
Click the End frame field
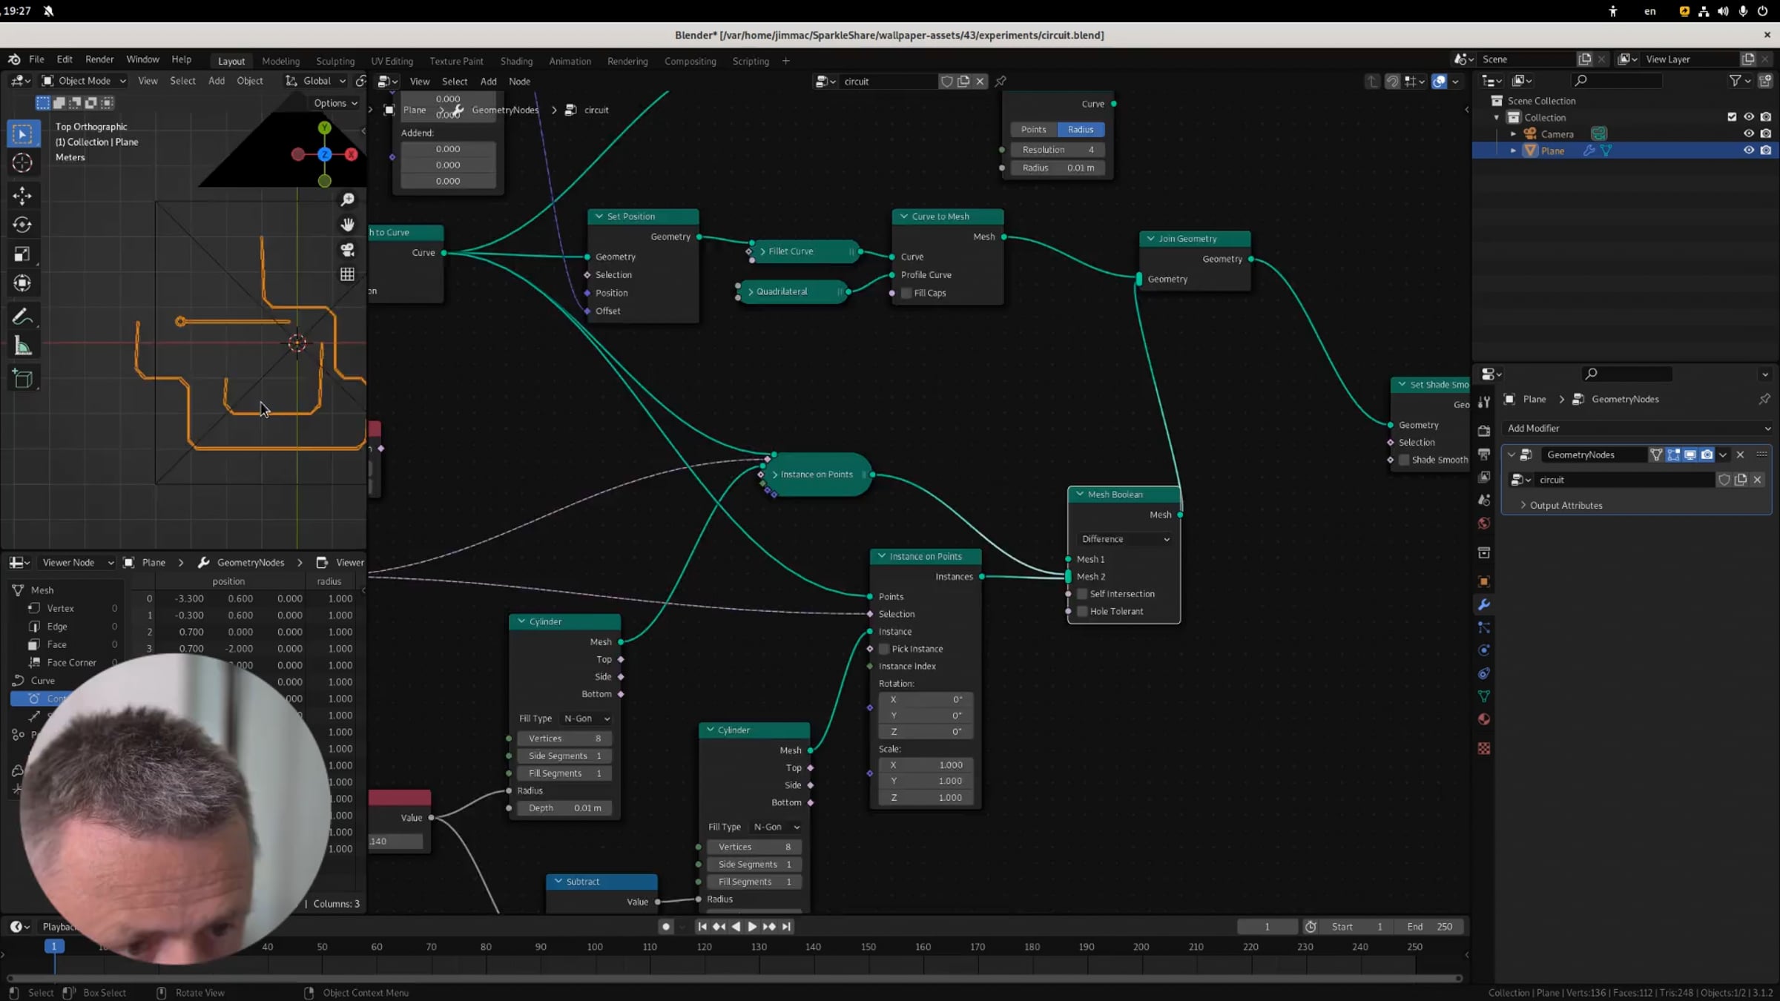(1429, 927)
